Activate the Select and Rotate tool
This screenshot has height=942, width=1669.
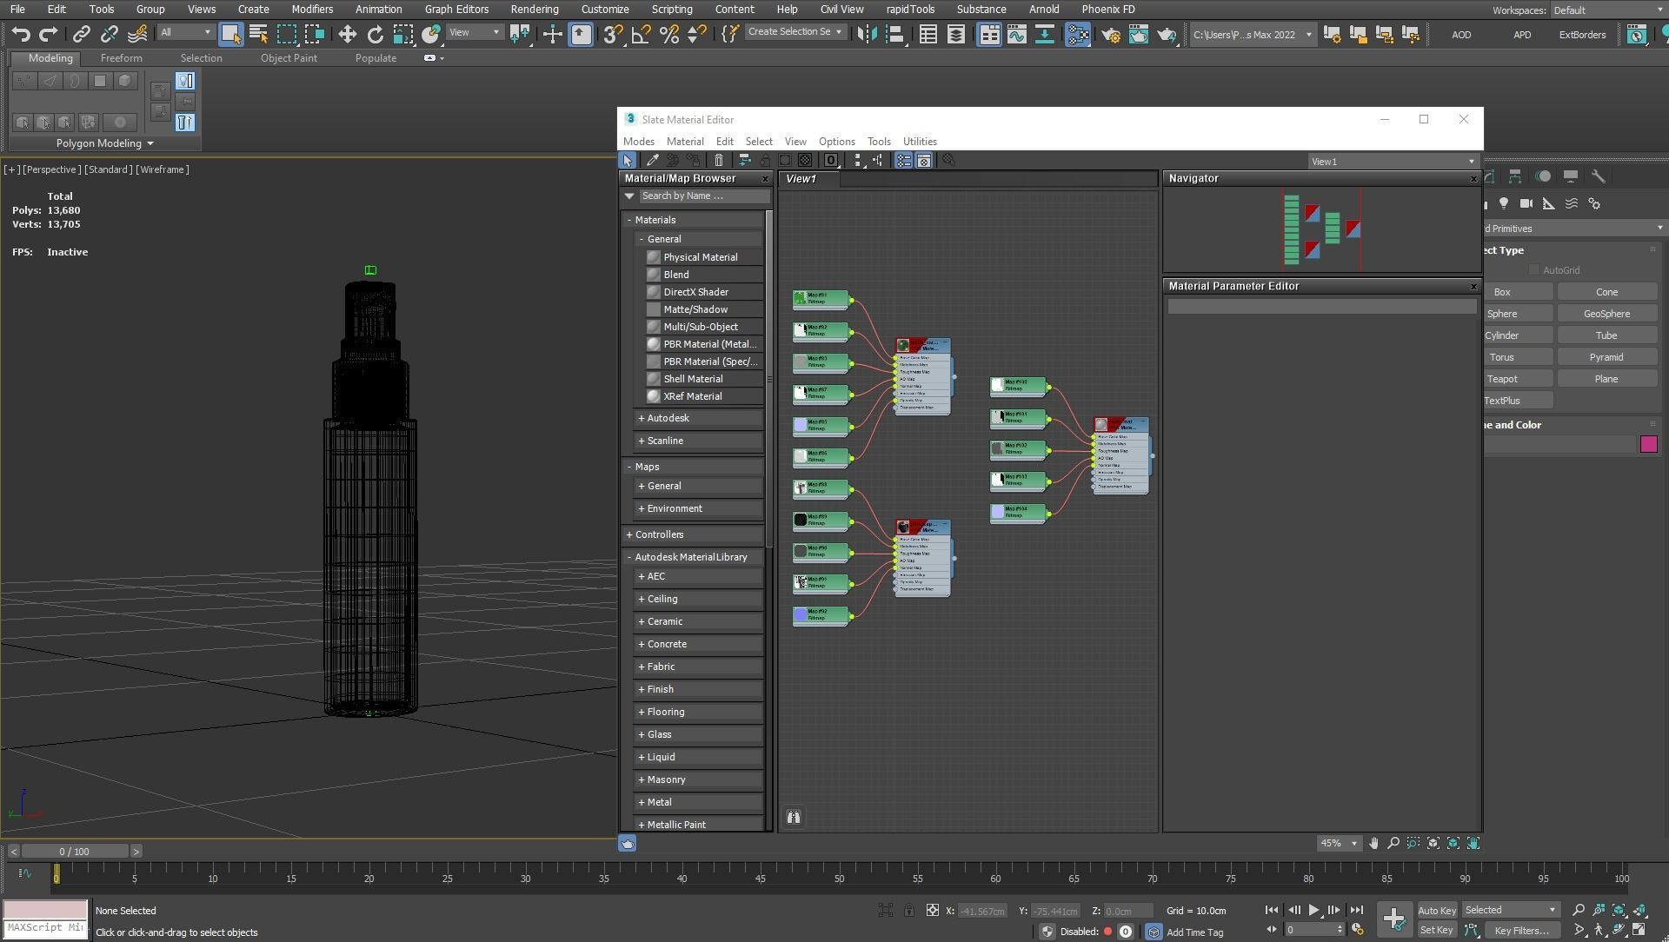(375, 34)
